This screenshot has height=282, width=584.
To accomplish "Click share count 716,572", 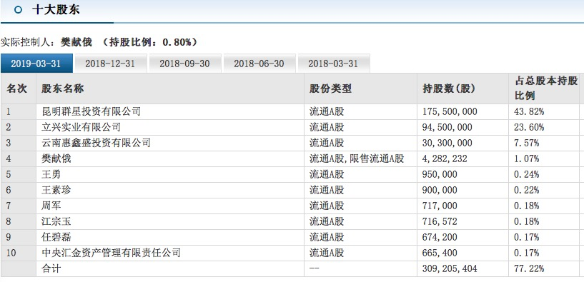I will click(440, 222).
